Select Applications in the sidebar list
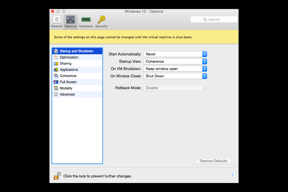The height and width of the screenshot is (192, 288). [x=77, y=70]
